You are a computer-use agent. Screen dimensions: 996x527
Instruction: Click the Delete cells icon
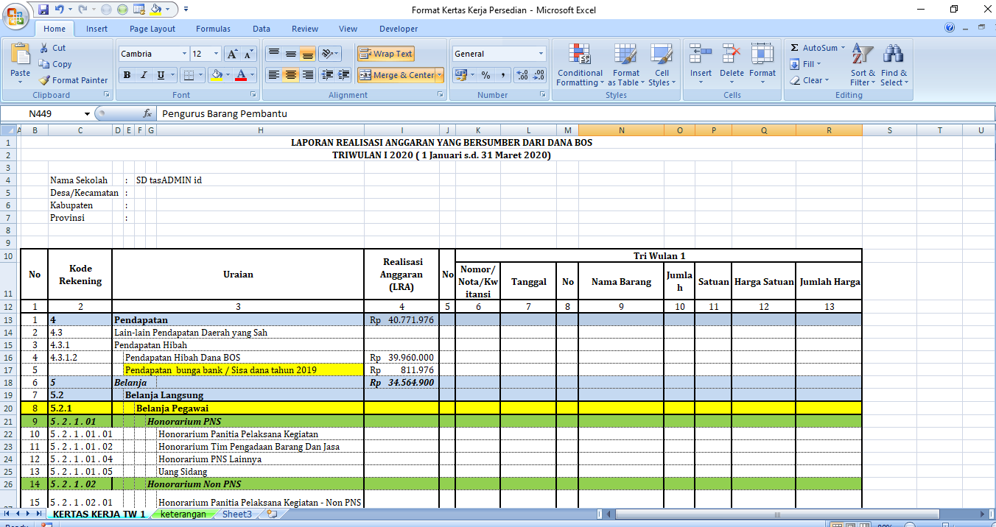pos(732,54)
